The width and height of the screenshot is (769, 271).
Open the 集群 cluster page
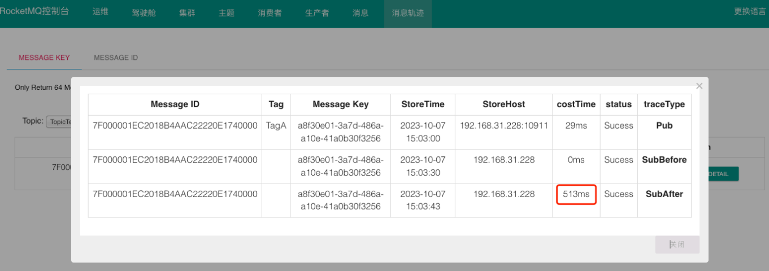click(x=187, y=13)
